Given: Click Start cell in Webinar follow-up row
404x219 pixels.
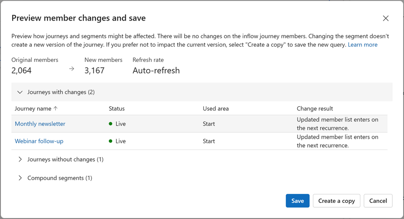Looking at the screenshot, I should [x=209, y=141].
